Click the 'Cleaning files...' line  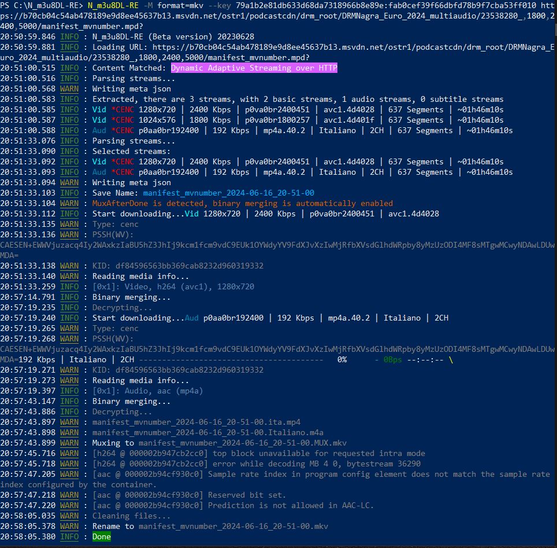pos(131,516)
